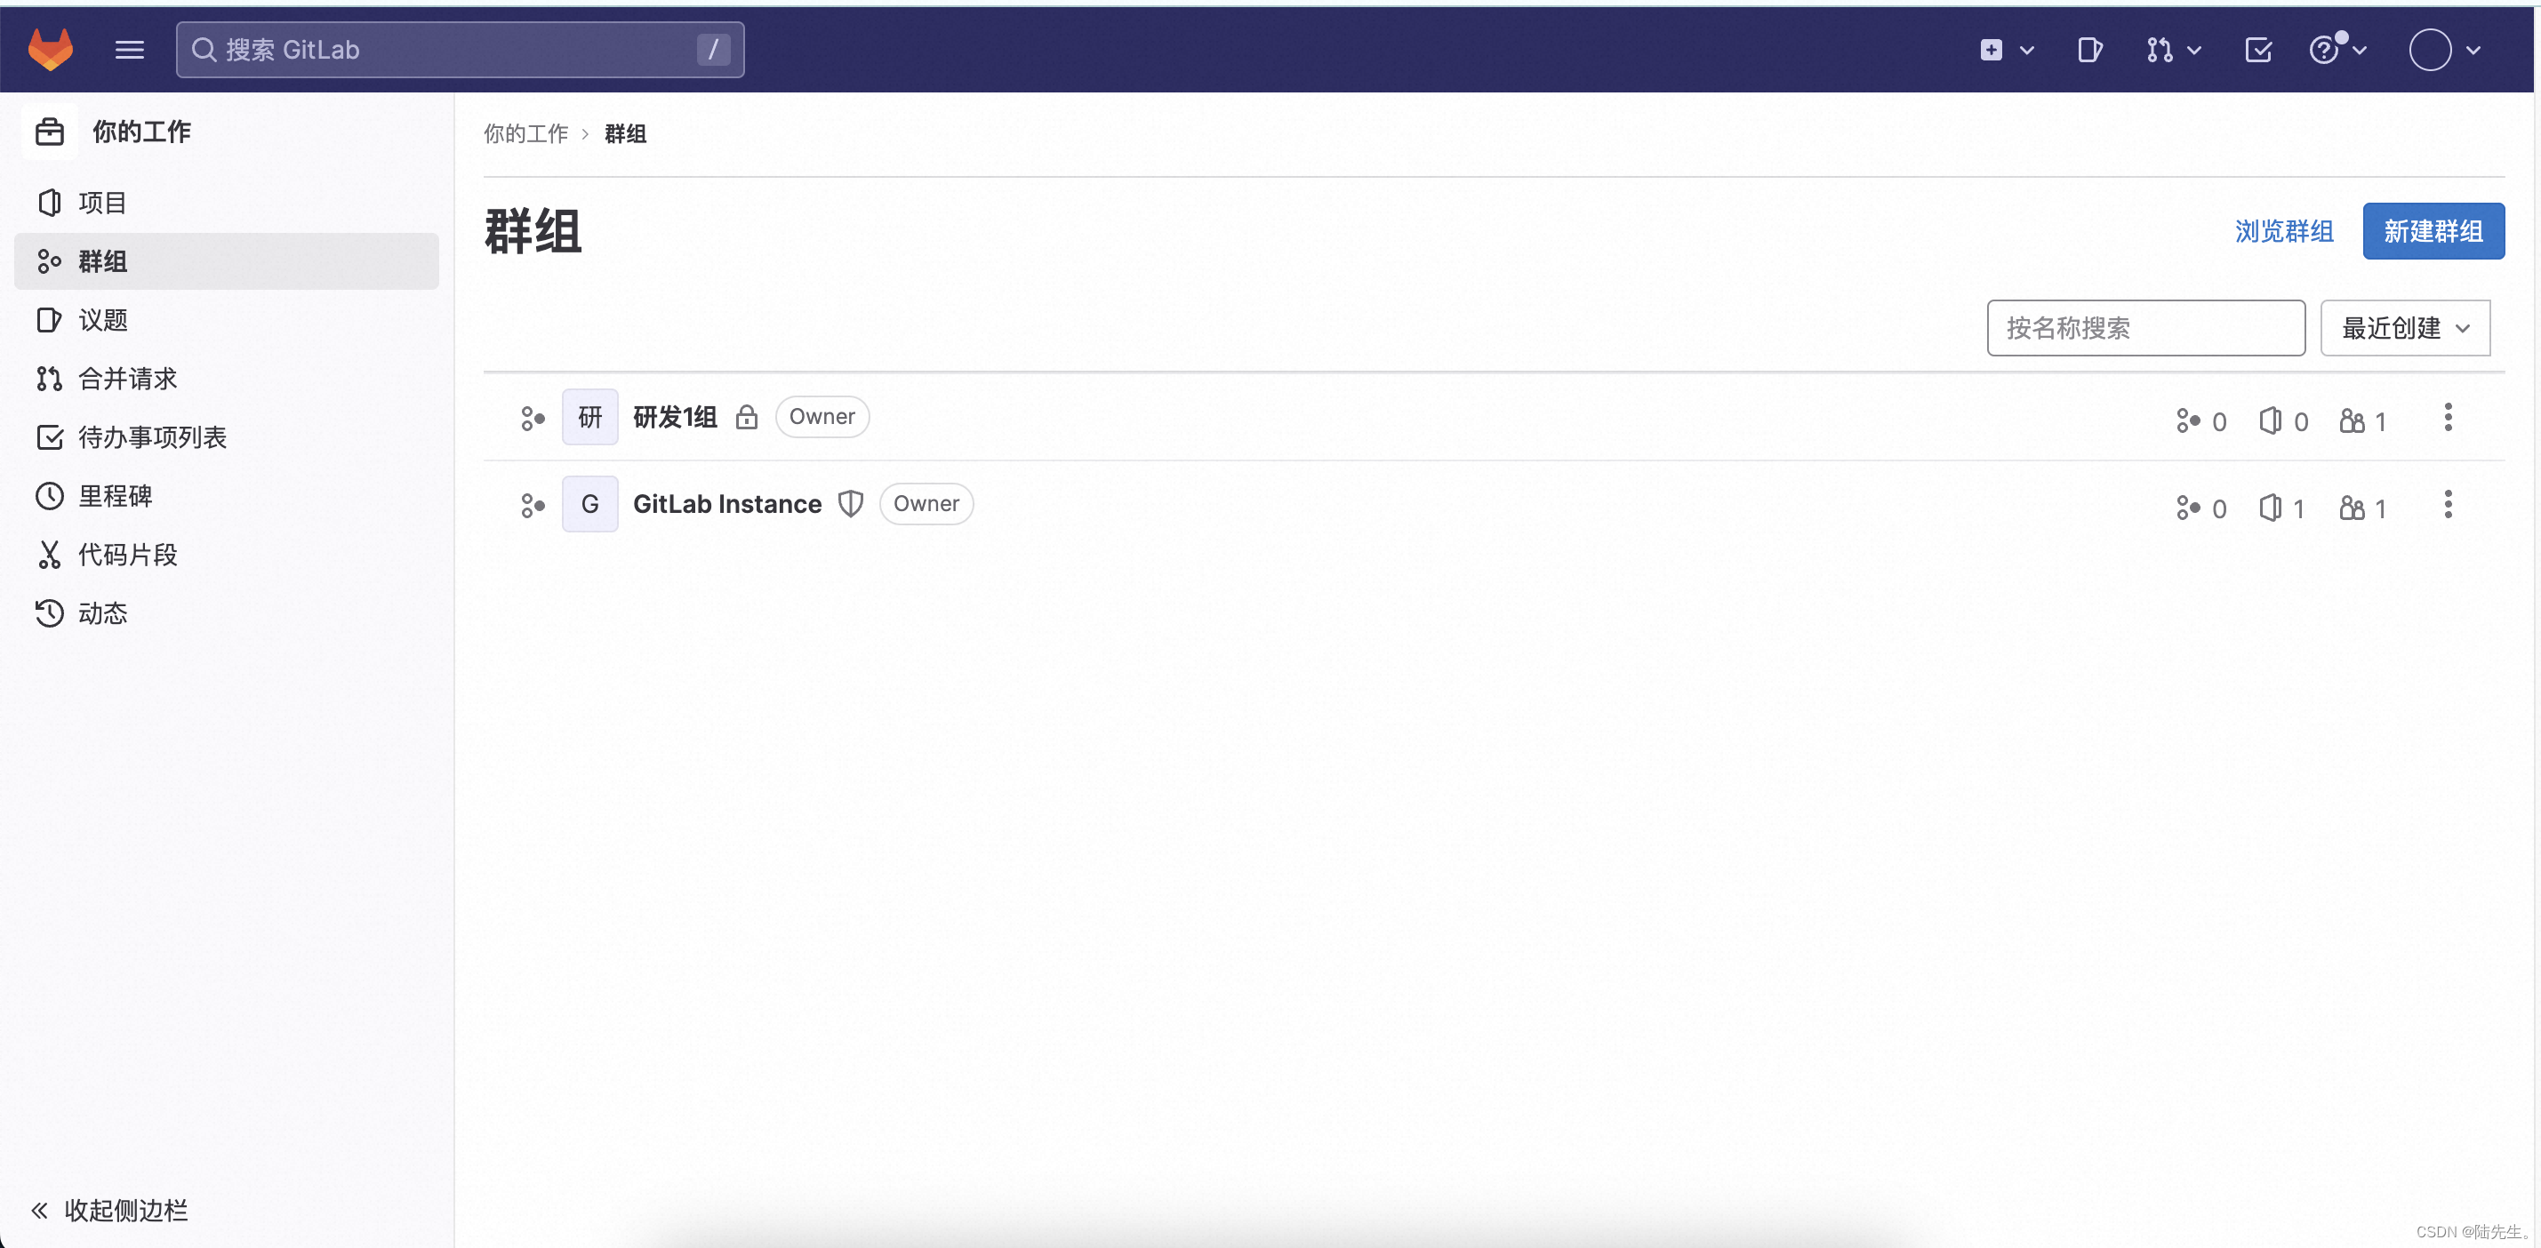This screenshot has width=2541, height=1248.
Task: Open options ellipsis for GitLab Instance
Action: pyautogui.click(x=2448, y=504)
